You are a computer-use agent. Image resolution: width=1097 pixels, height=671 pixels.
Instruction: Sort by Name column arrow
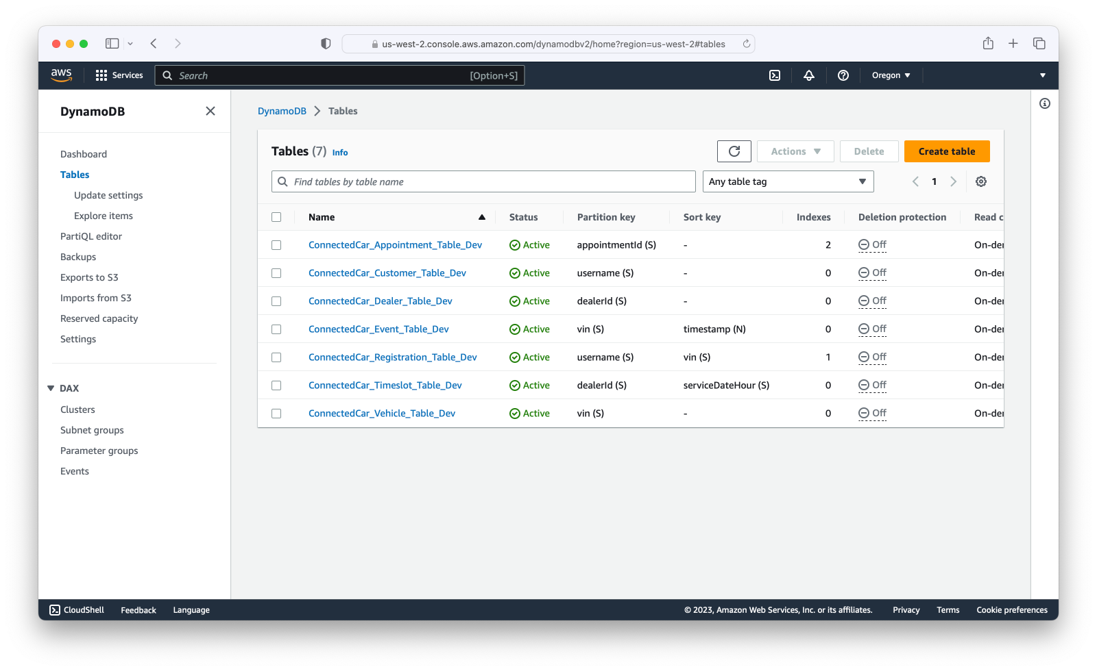(x=482, y=217)
